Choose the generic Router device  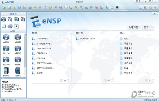tap(18, 61)
